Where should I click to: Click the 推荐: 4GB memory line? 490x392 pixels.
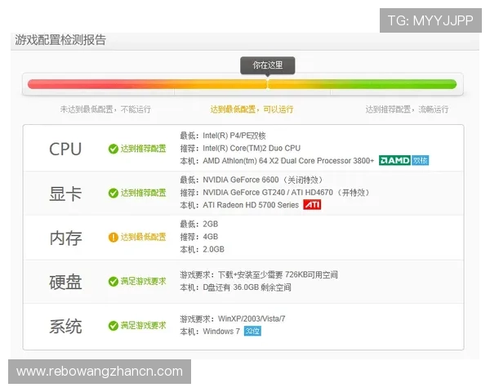(x=199, y=237)
